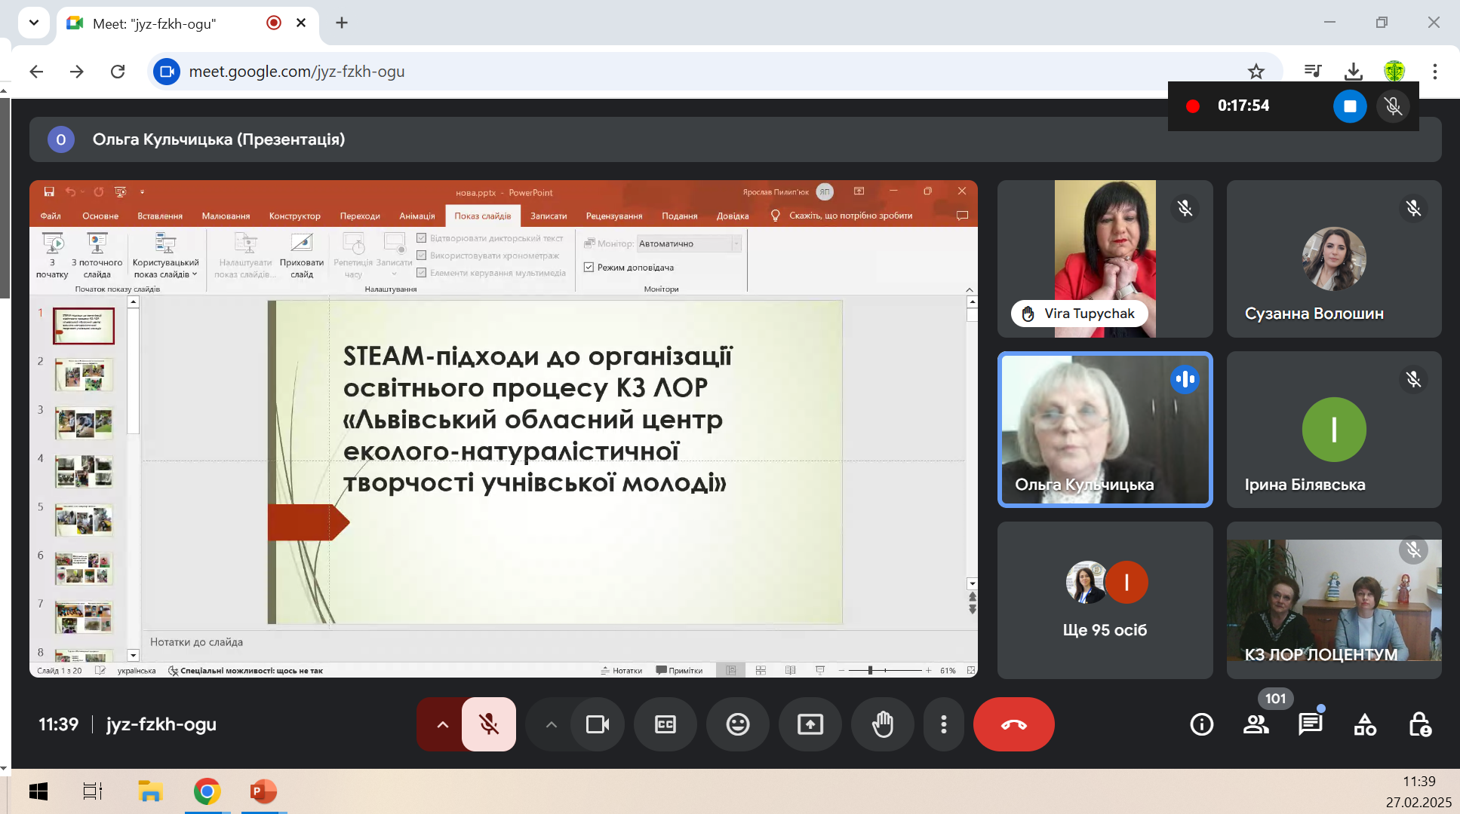1460x814 pixels.
Task: Turn on captions in Meet toolbar
Action: [x=665, y=724]
